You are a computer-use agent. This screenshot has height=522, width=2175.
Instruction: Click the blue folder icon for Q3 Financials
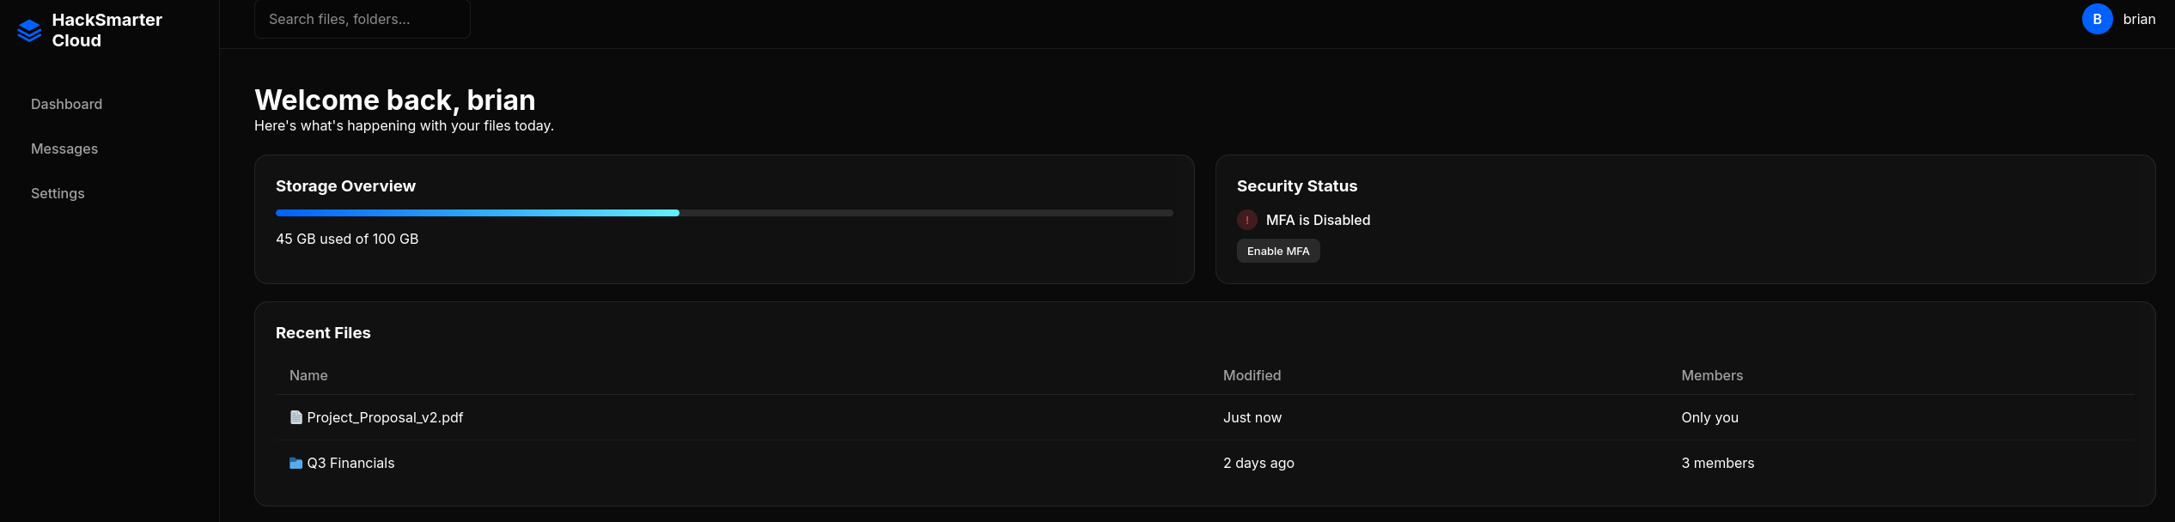pyautogui.click(x=296, y=463)
